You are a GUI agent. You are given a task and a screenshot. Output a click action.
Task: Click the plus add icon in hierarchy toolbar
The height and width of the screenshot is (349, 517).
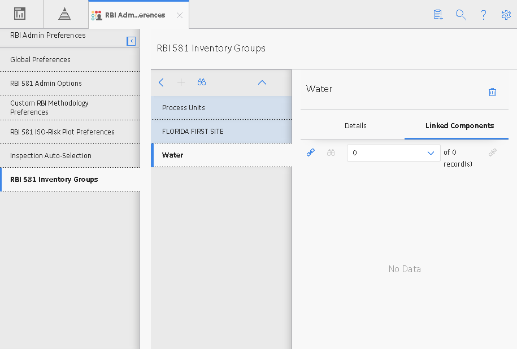[181, 82]
